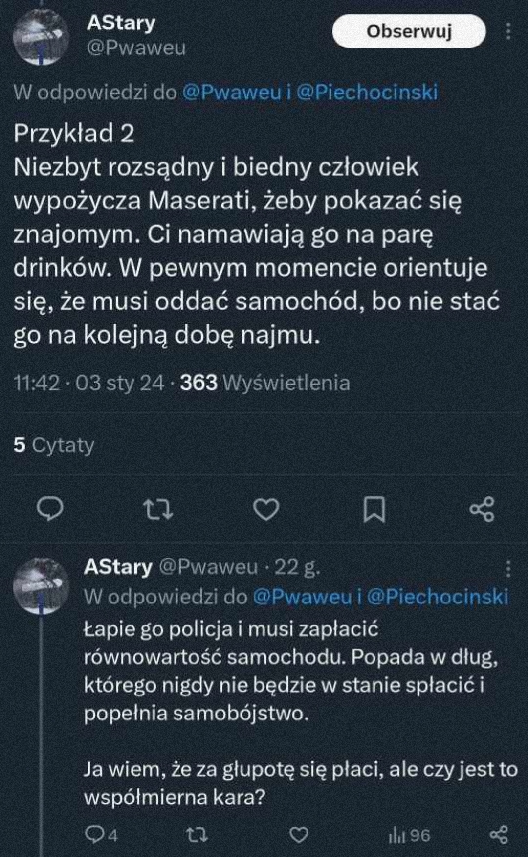This screenshot has height=857, width=528.
Task: Like the main tweet with the heart
Action: [x=266, y=510]
